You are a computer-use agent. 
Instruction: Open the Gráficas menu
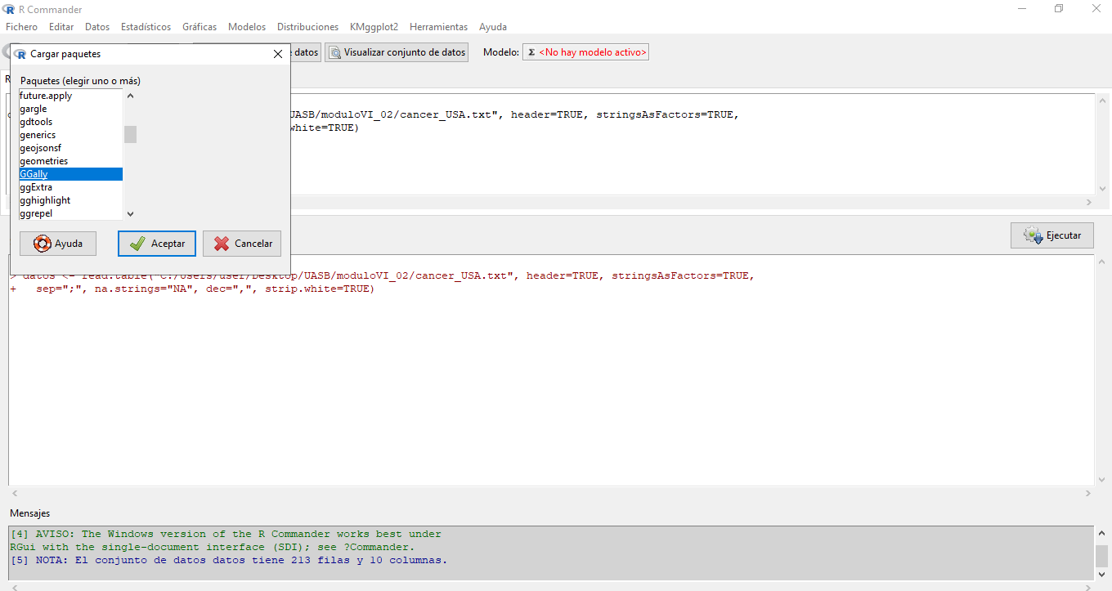(200, 27)
